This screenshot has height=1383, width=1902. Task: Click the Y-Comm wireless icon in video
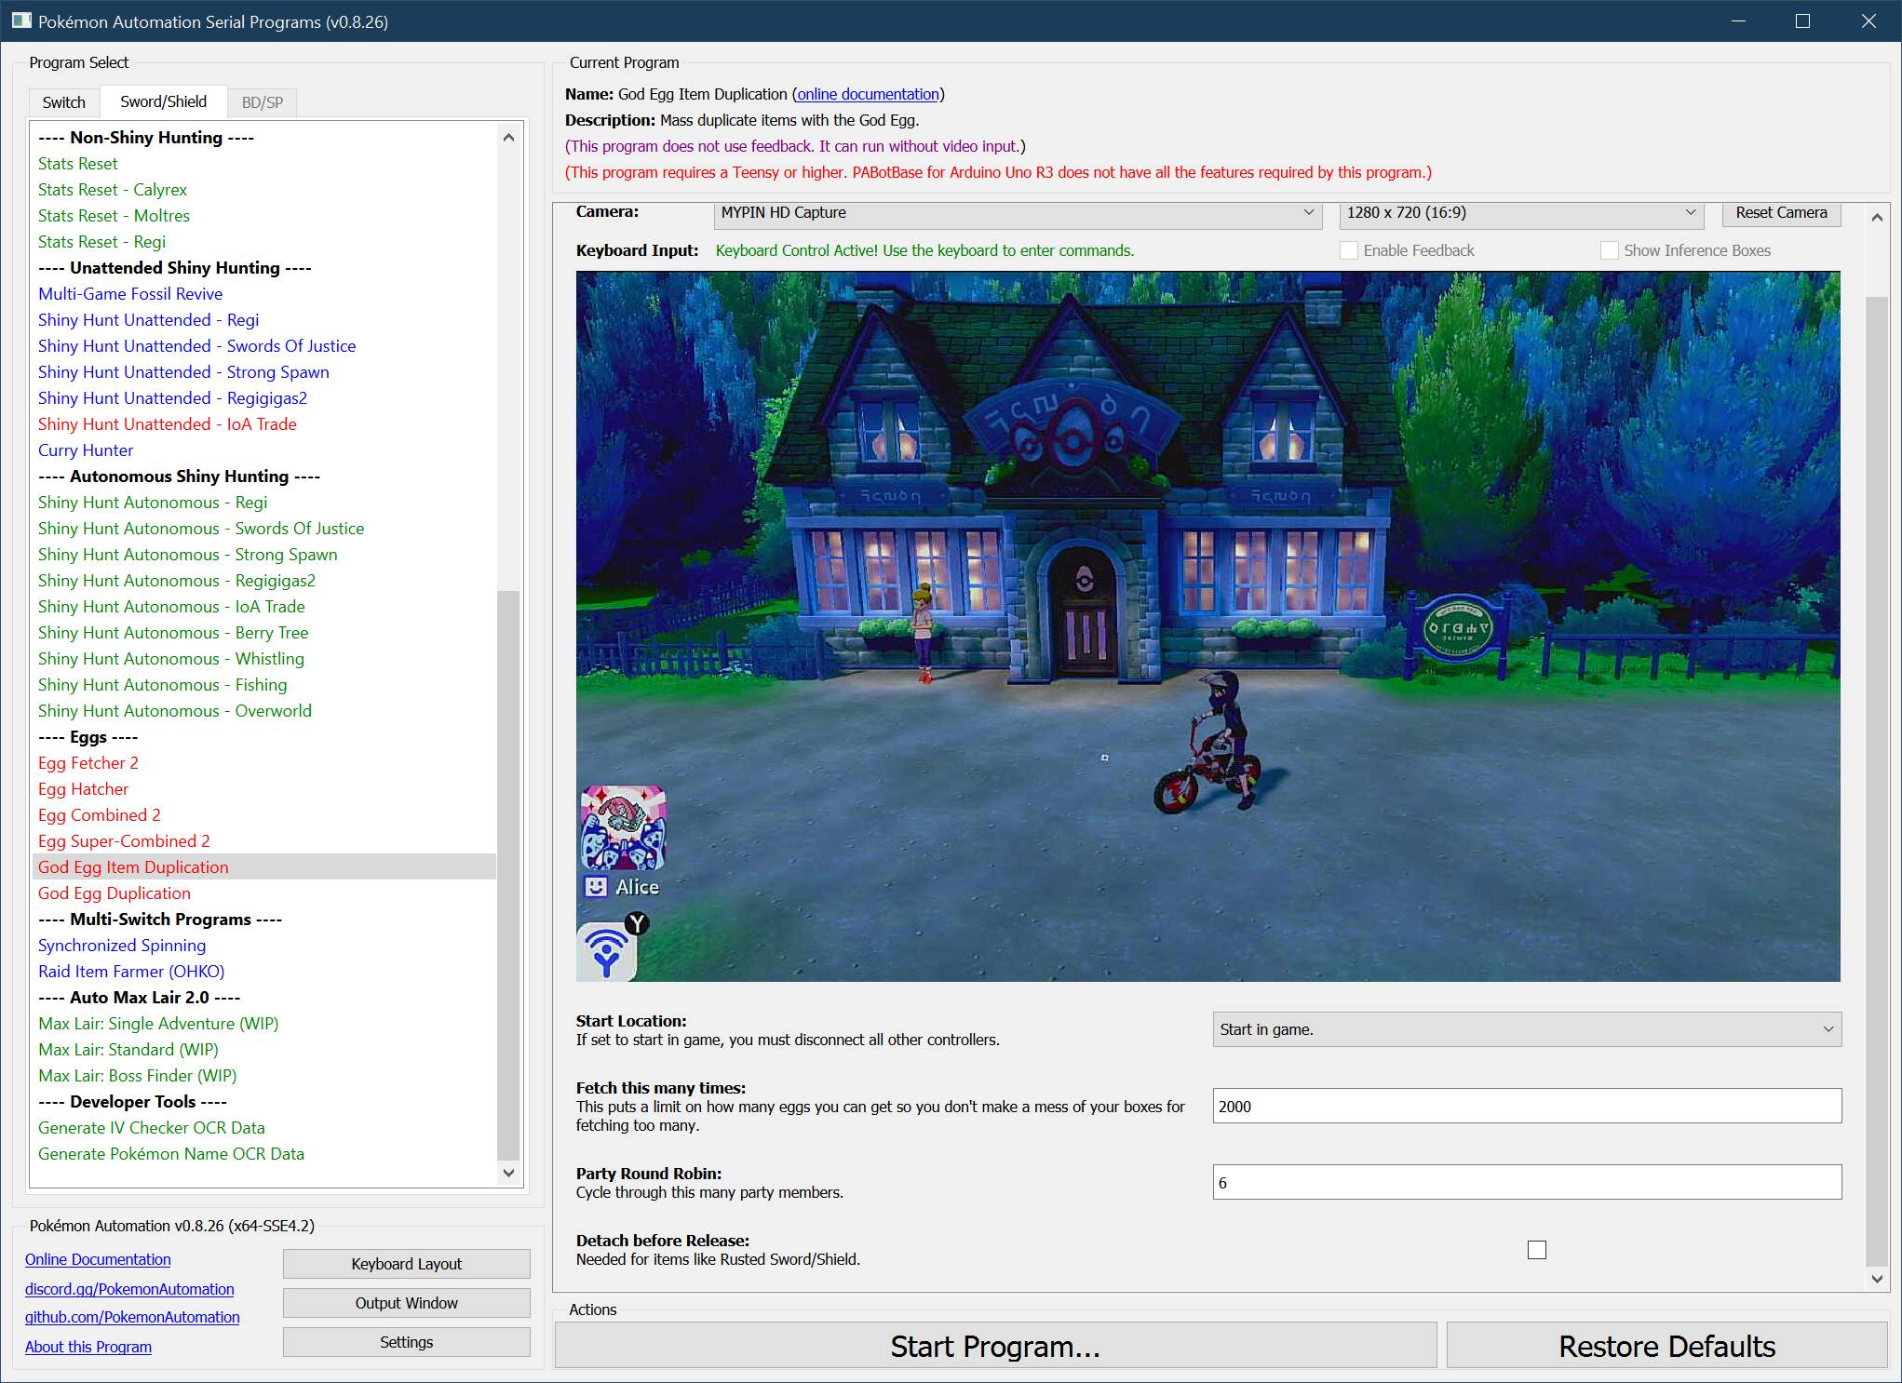pyautogui.click(x=607, y=951)
